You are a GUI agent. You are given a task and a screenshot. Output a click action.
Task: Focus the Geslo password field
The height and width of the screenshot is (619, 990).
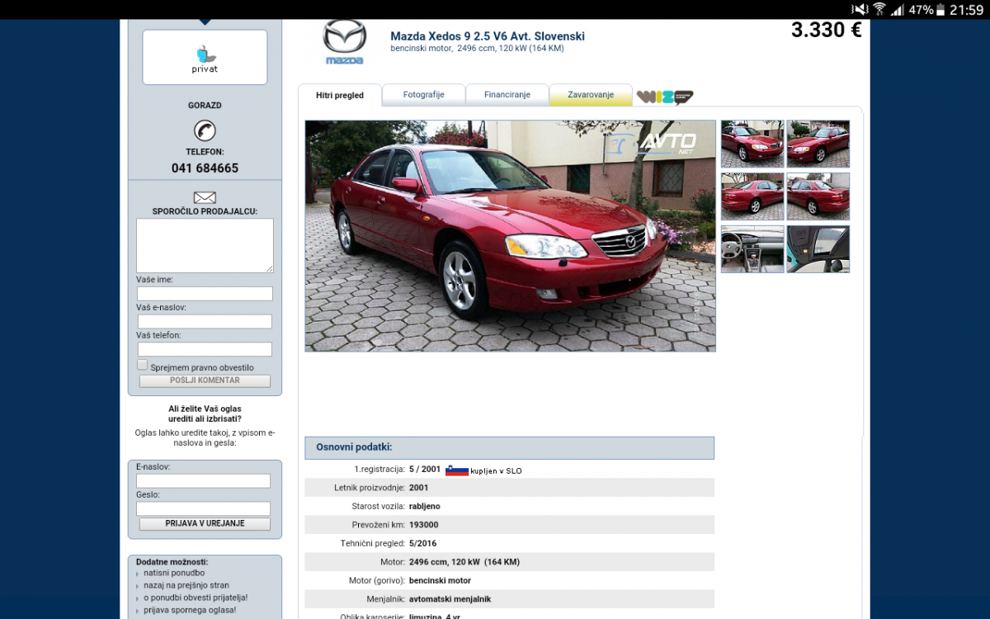tap(203, 509)
